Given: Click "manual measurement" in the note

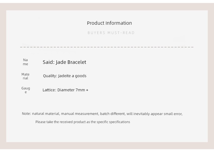Looking at the screenshot, I should click(x=80, y=114).
